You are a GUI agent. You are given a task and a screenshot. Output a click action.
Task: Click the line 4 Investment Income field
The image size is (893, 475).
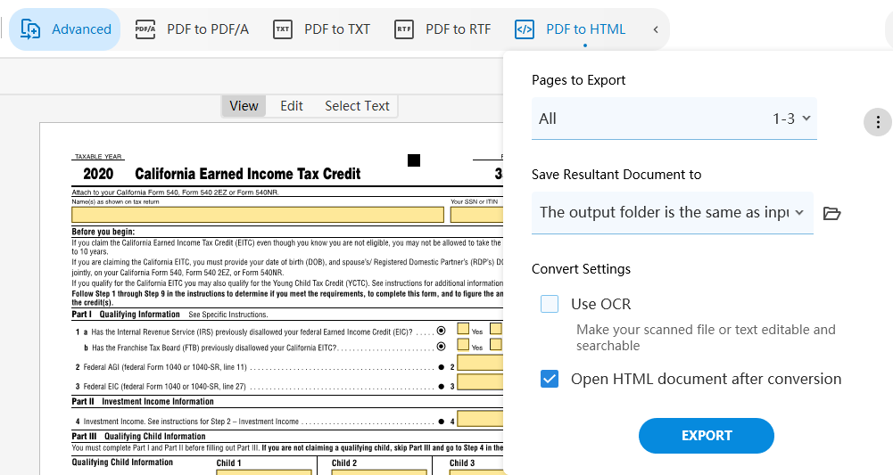pos(480,419)
